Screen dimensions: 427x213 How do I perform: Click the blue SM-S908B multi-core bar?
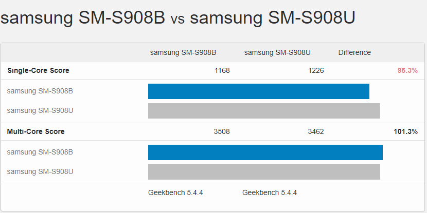click(265, 152)
